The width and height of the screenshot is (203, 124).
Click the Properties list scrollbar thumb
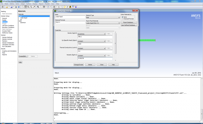point(115,43)
